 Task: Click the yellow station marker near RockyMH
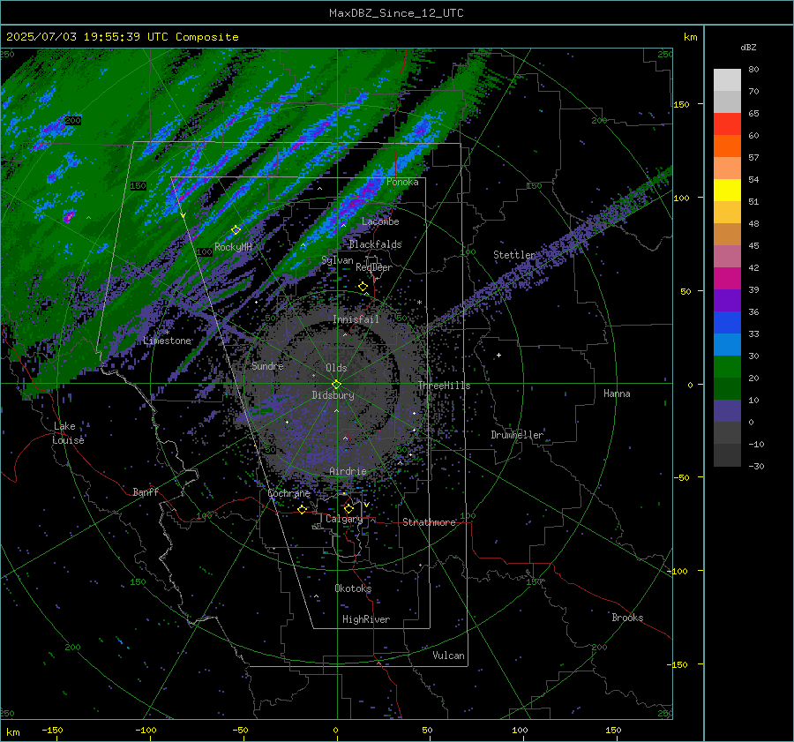(236, 230)
